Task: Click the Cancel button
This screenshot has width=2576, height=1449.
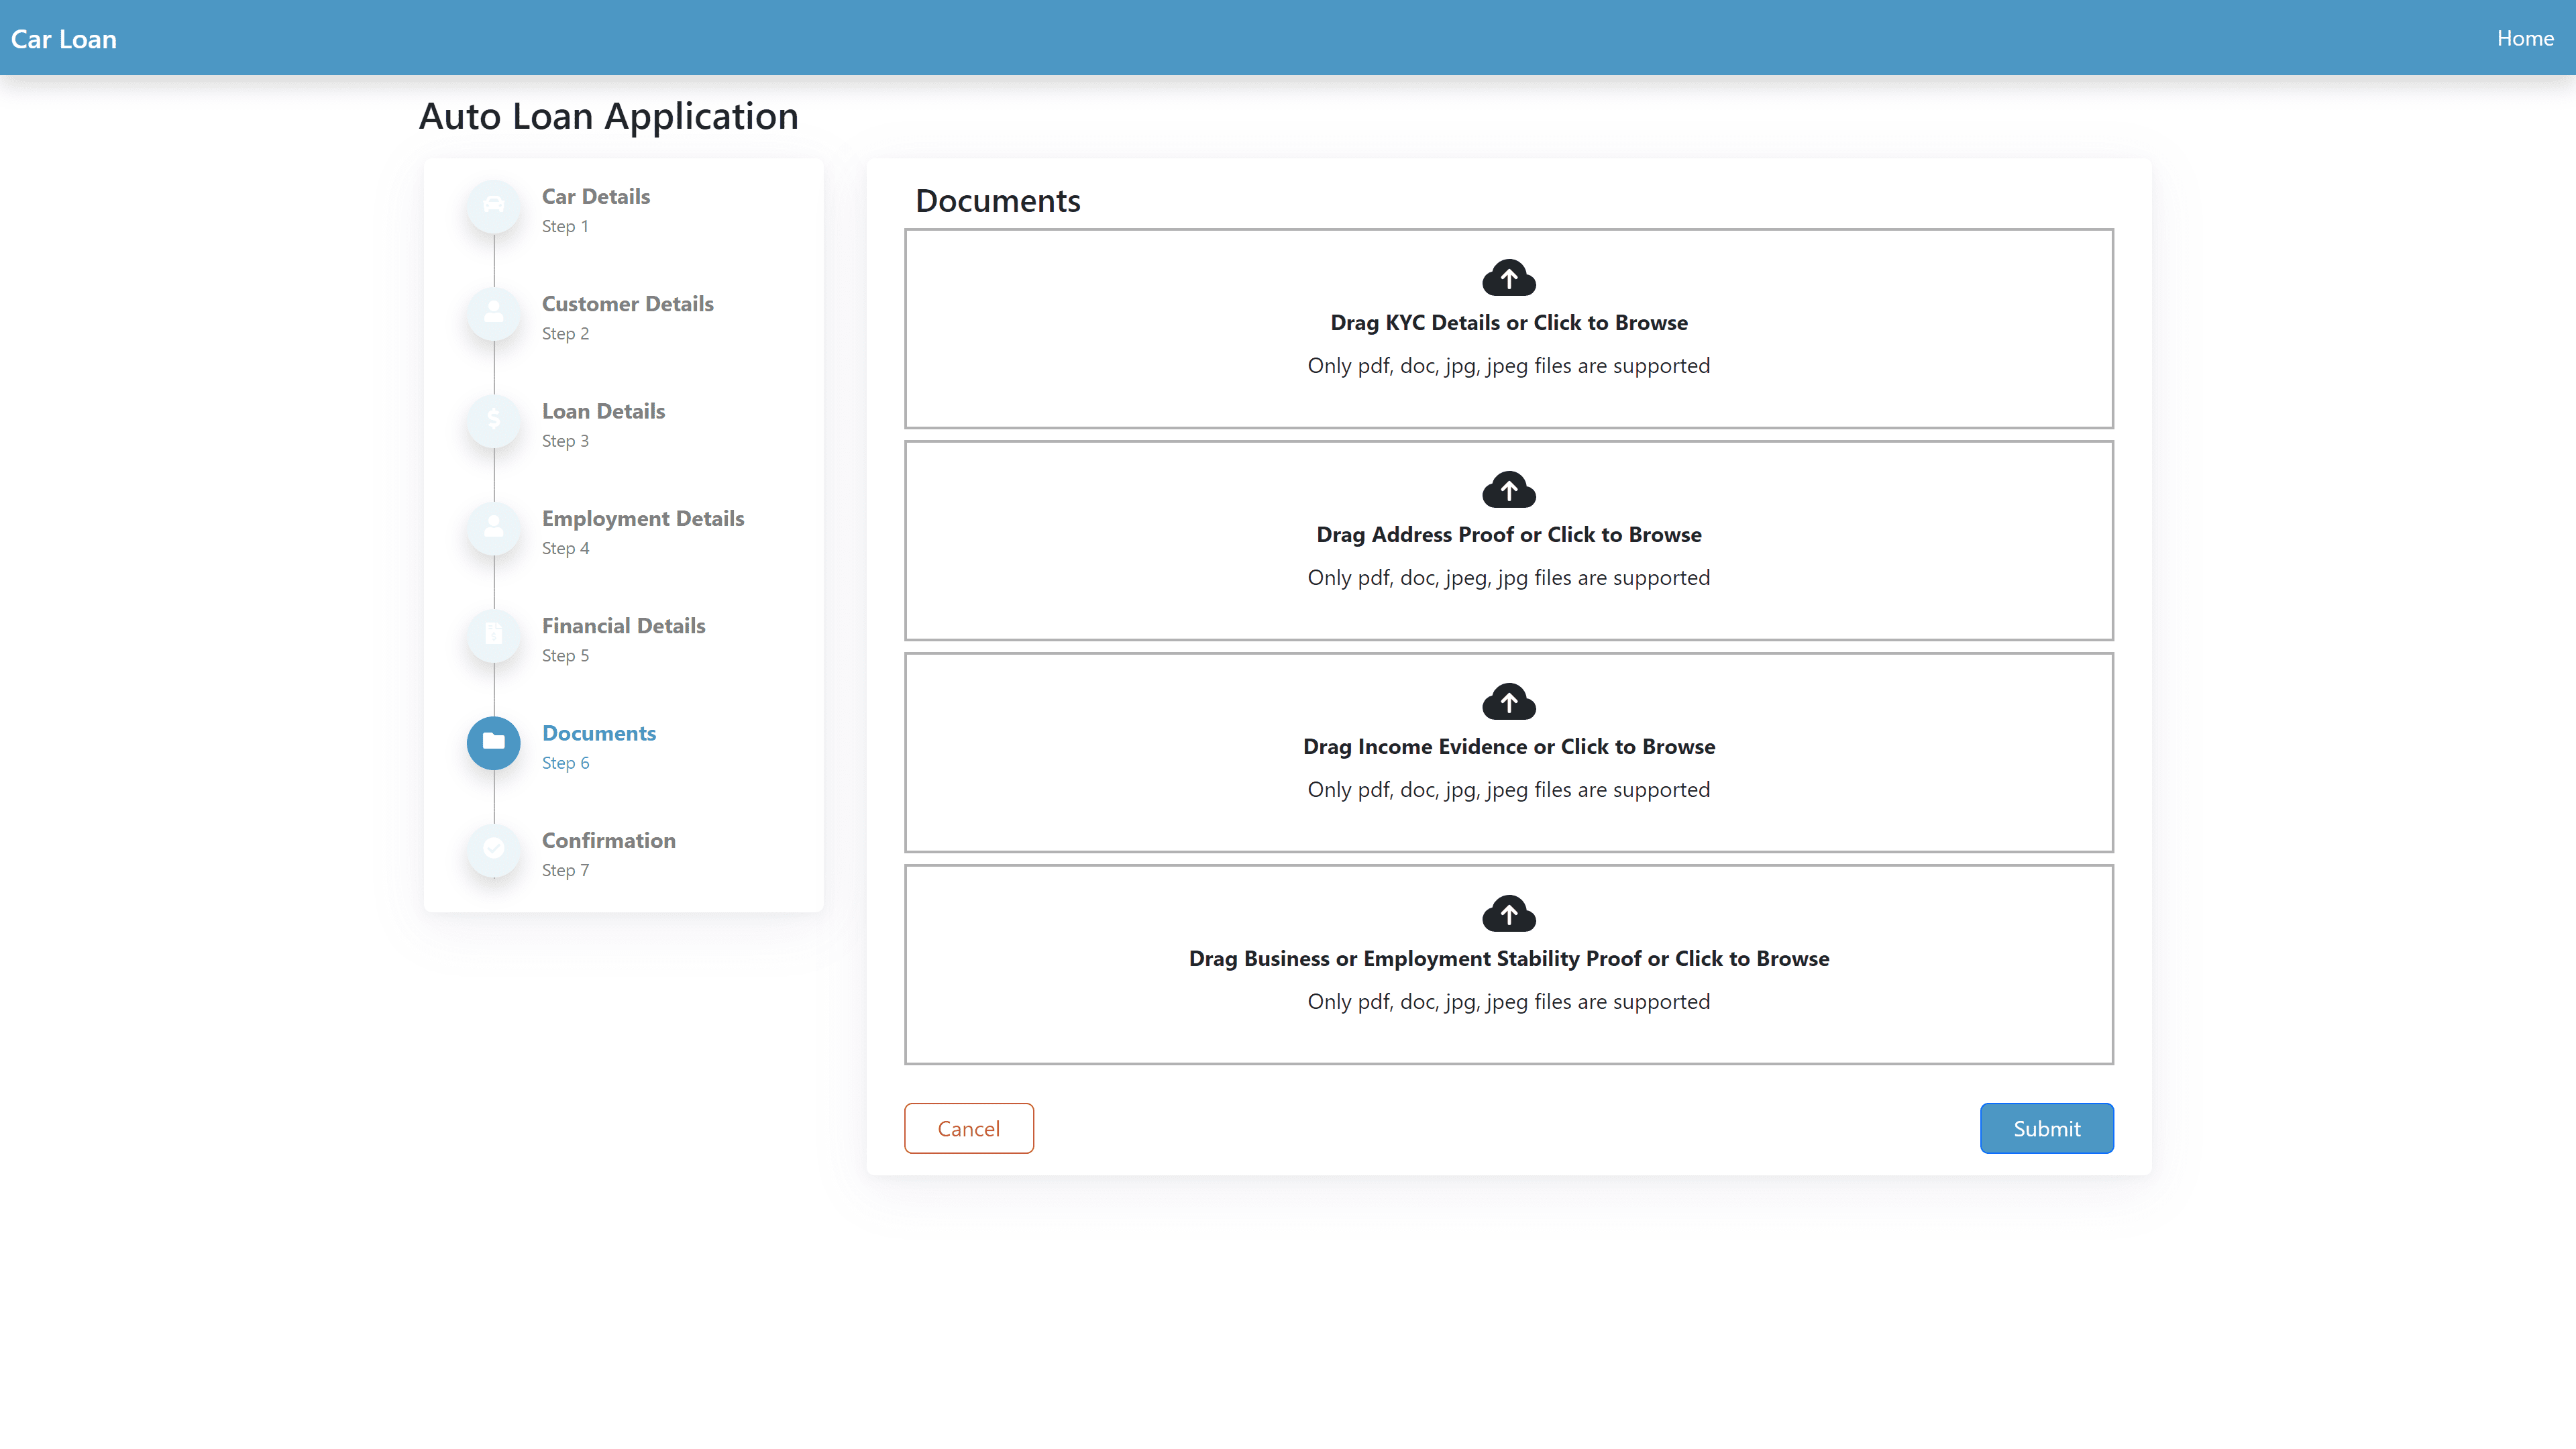Action: click(x=968, y=1128)
